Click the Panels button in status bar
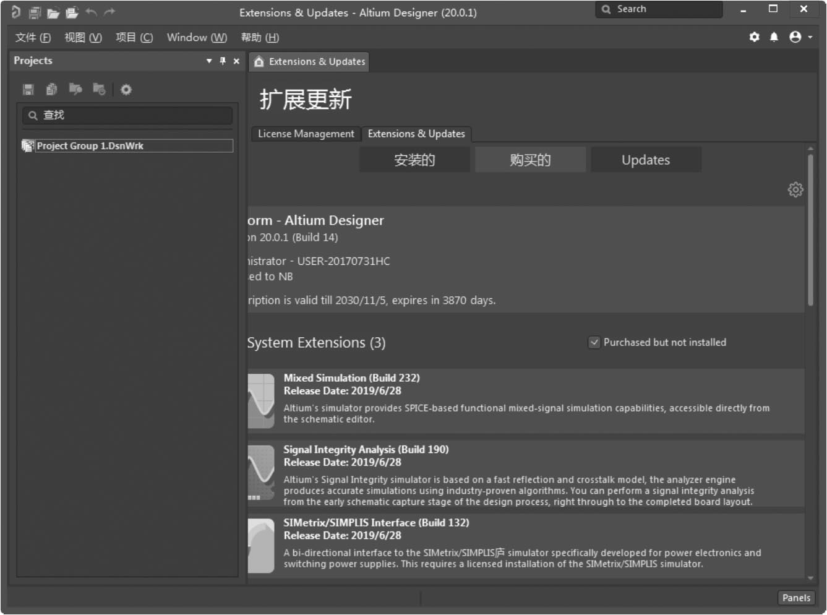 click(x=795, y=598)
